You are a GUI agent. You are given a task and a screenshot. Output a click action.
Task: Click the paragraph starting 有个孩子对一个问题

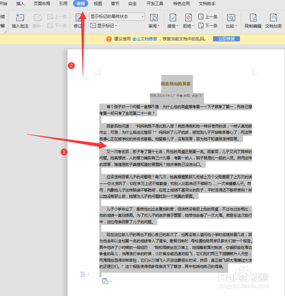tap(175, 110)
